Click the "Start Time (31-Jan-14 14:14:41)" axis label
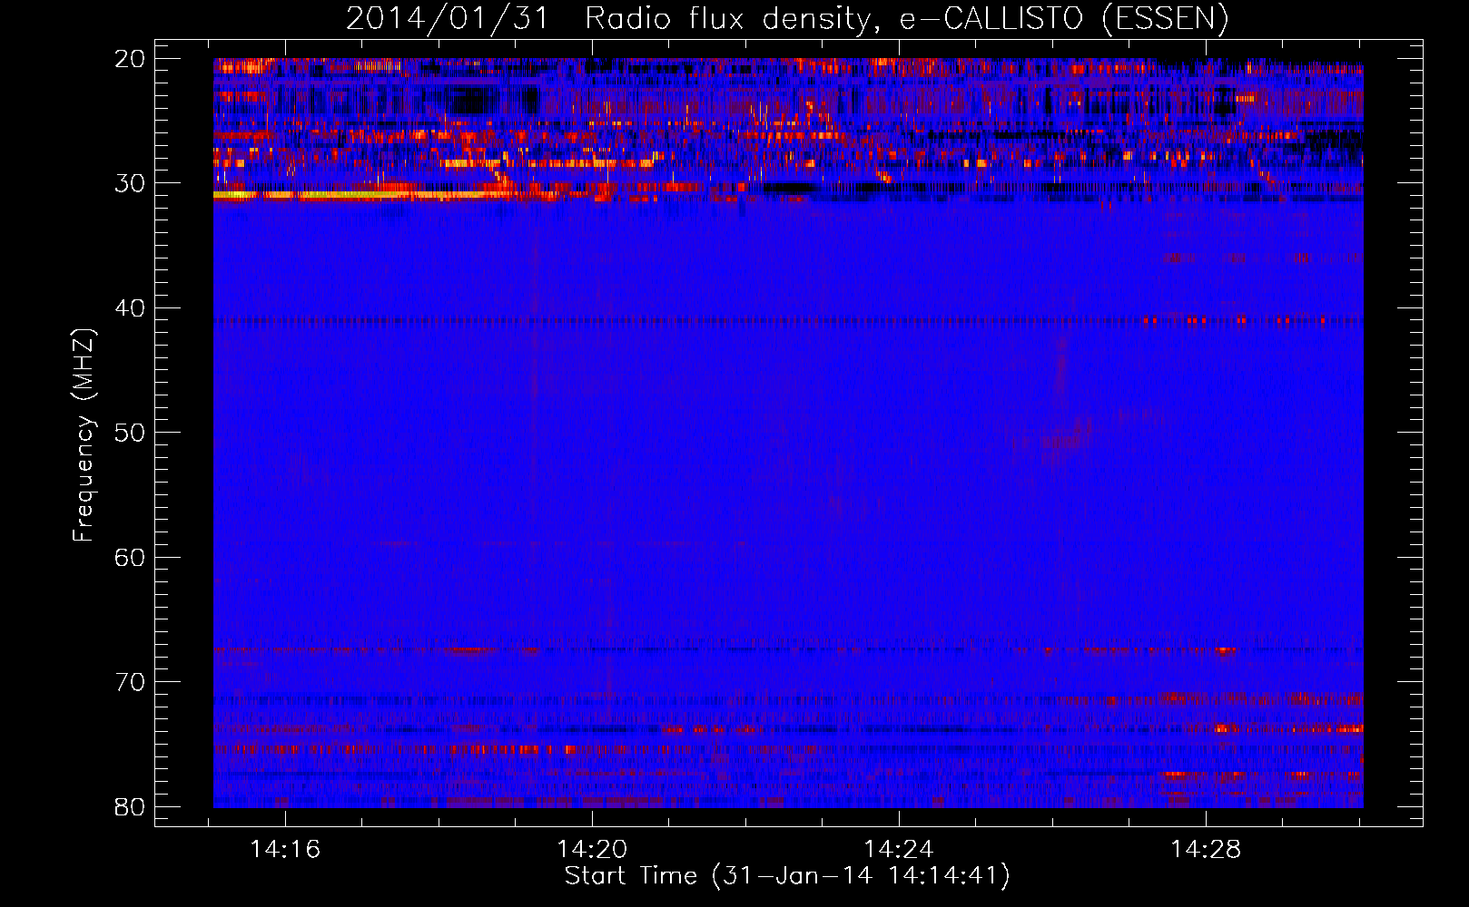1469x907 pixels. tap(787, 876)
